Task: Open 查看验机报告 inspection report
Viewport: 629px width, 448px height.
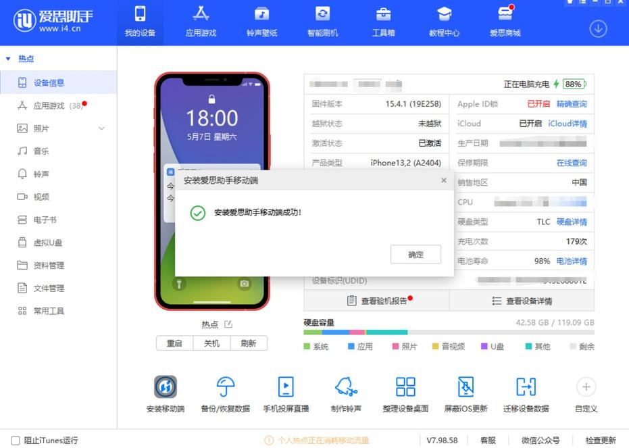Action: coord(376,301)
